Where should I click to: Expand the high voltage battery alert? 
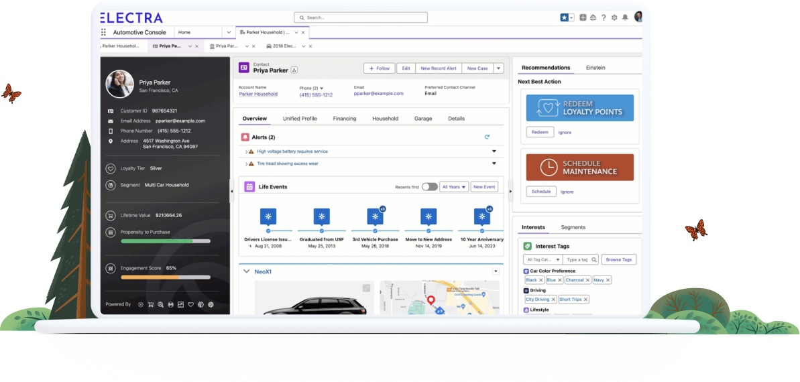click(x=494, y=151)
